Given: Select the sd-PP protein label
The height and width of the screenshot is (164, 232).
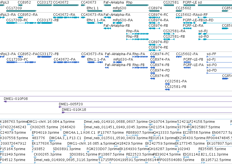Looking at the screenshot, I should click(x=211, y=54).
